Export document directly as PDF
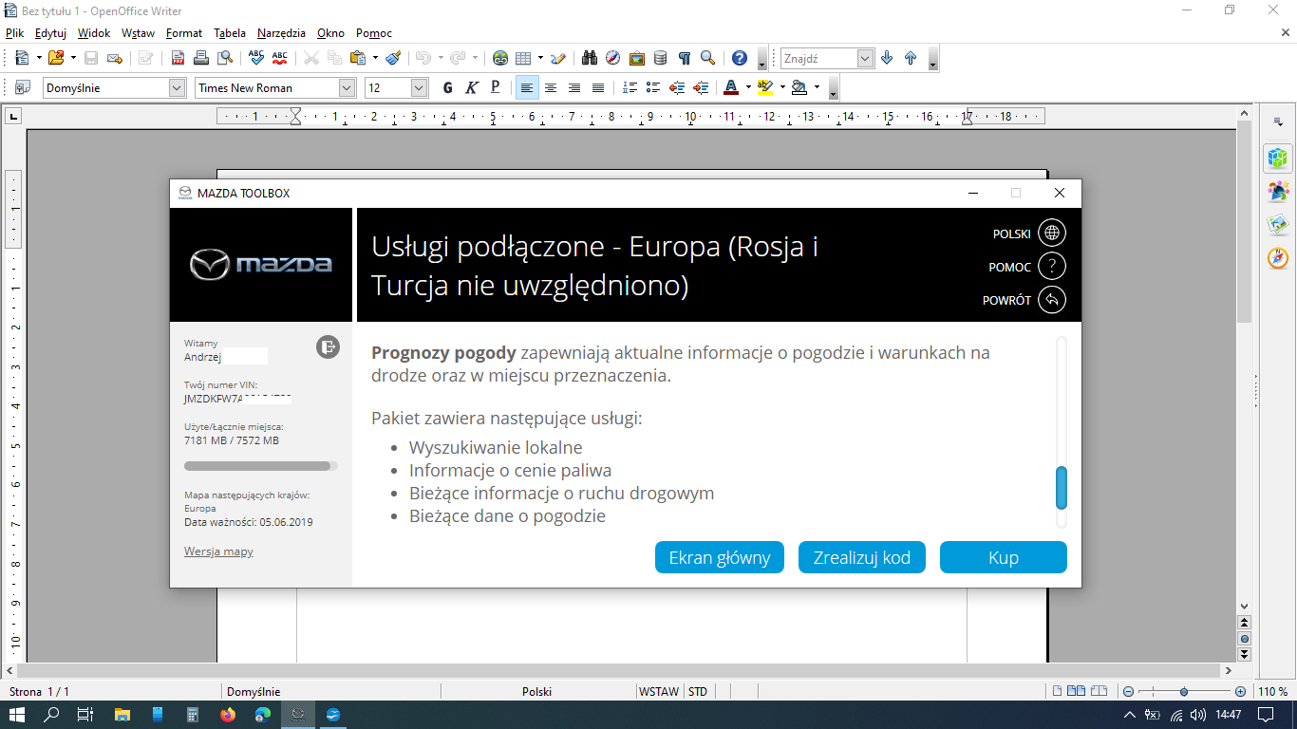Image resolution: width=1297 pixels, height=729 pixels. [x=178, y=58]
